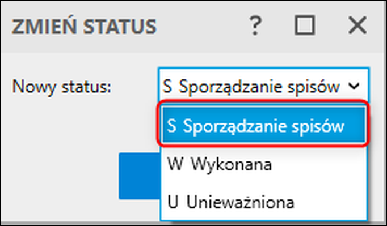The image size is (387, 226).
Task: Close the Zmień status dialog
Action: pos(357,25)
